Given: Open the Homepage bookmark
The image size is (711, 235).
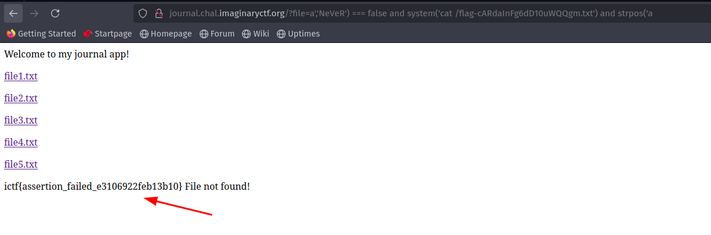Looking at the screenshot, I should pyautogui.click(x=165, y=34).
